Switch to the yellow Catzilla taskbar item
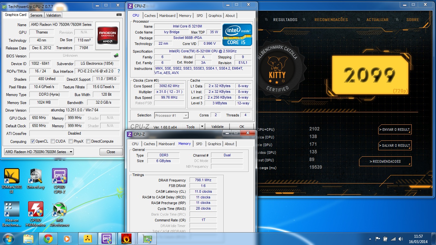Viewport: 436px width, 245px height. [87, 239]
